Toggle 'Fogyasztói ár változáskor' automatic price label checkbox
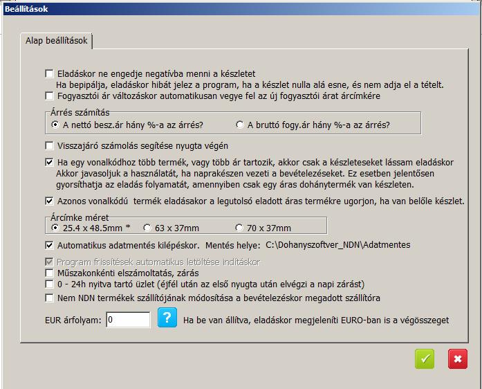Screen dimensions: 482x389 (49, 96)
